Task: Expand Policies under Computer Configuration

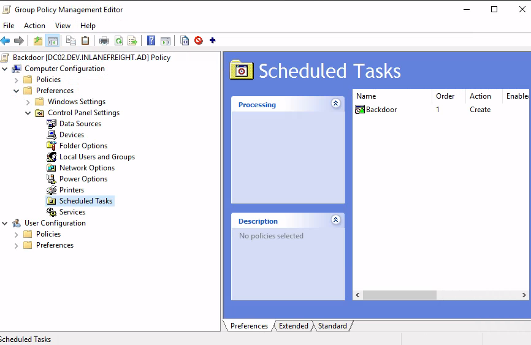Action: click(17, 80)
